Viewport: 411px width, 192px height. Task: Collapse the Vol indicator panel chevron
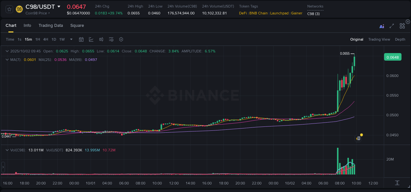tap(7, 150)
